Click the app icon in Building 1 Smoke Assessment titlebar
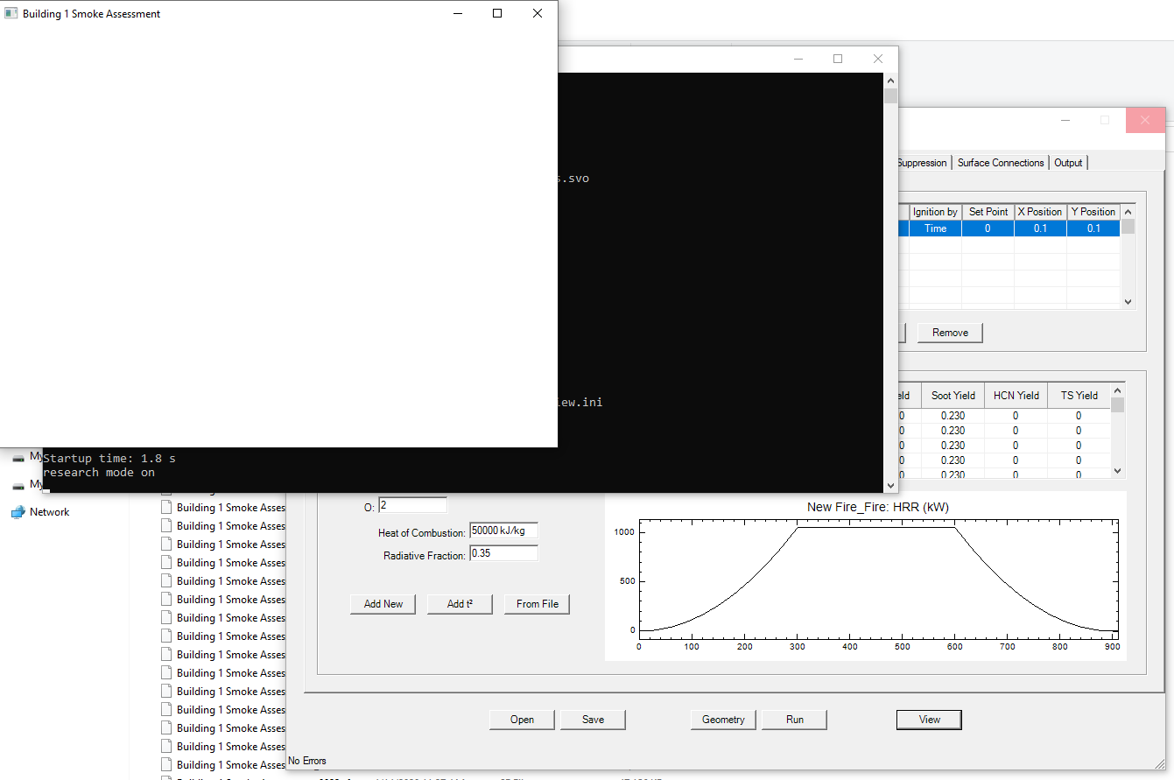The width and height of the screenshot is (1174, 780). click(10, 13)
